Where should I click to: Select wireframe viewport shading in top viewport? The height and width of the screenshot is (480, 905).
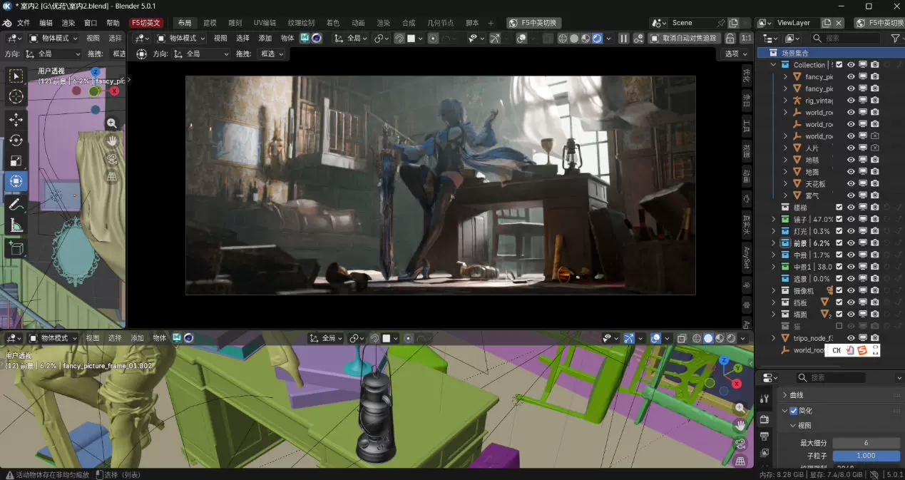click(563, 39)
